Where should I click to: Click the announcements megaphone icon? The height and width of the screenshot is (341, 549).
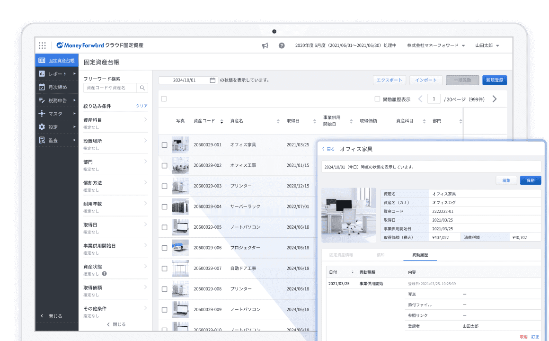[x=265, y=45]
